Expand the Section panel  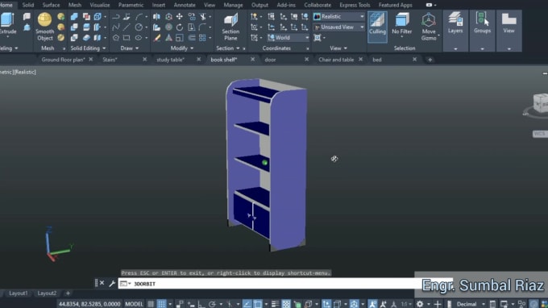228,48
